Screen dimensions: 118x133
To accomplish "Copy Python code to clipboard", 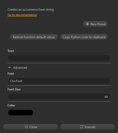I will click(84, 37).
